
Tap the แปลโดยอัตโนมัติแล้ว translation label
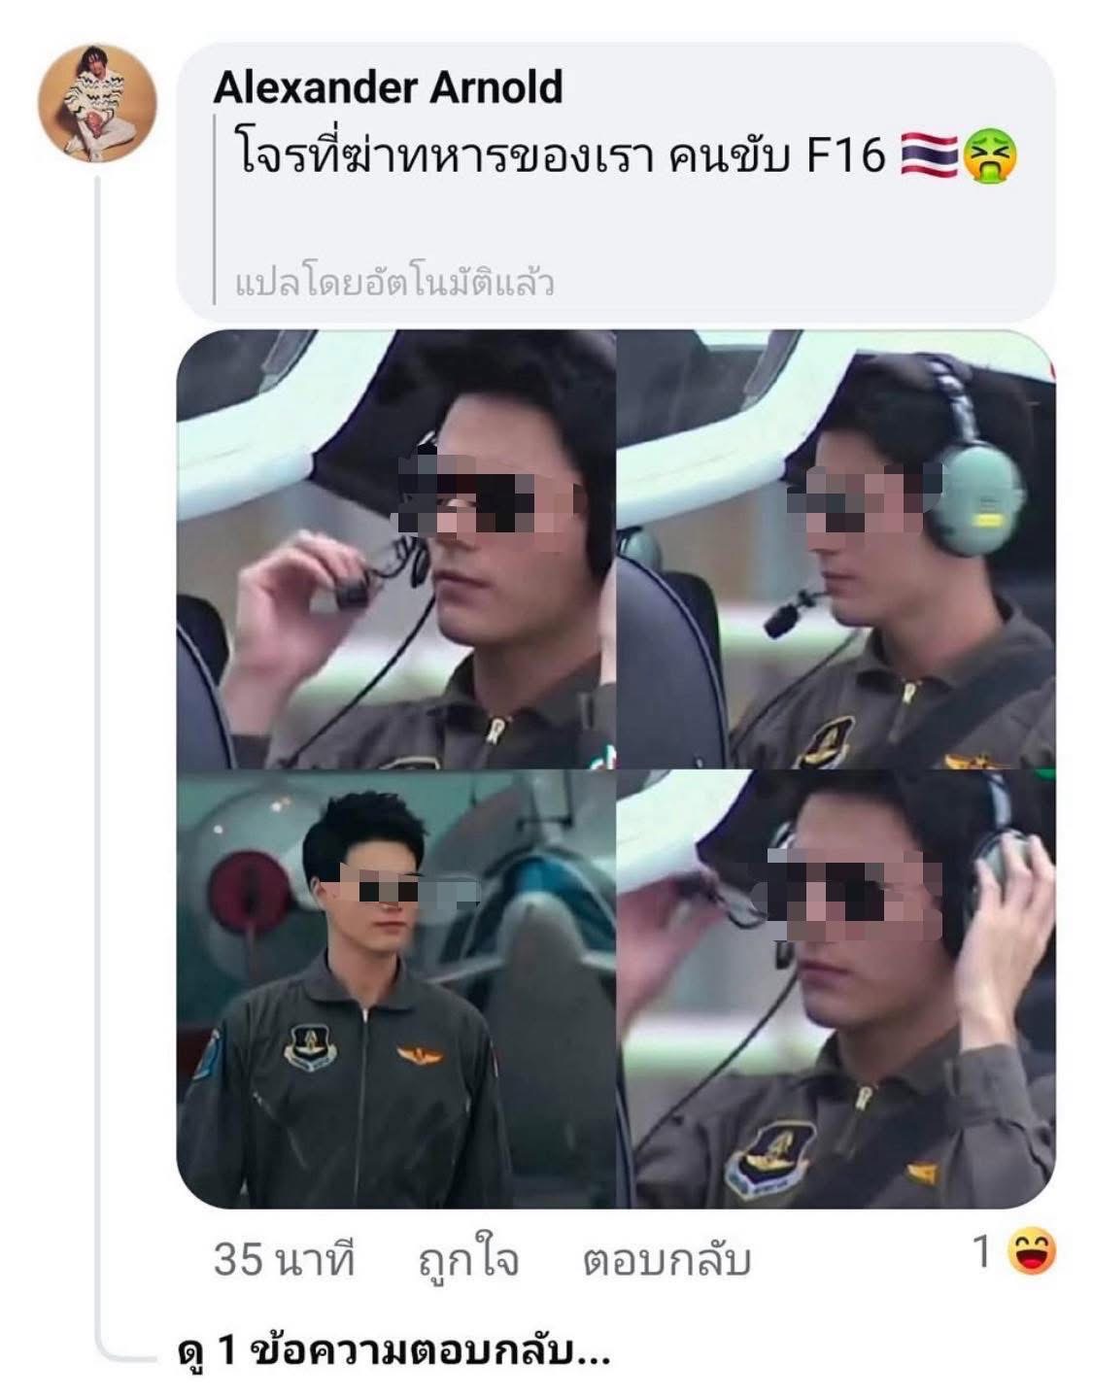[394, 285]
